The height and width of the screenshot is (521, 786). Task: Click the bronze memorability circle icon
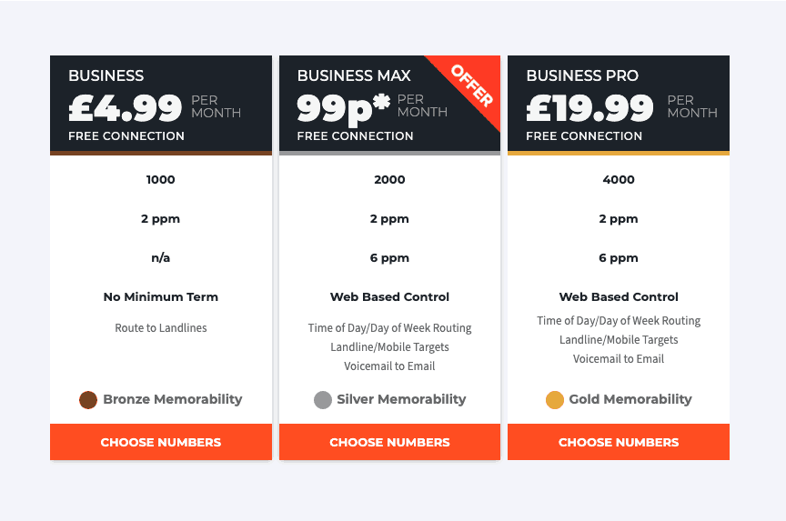(x=88, y=400)
